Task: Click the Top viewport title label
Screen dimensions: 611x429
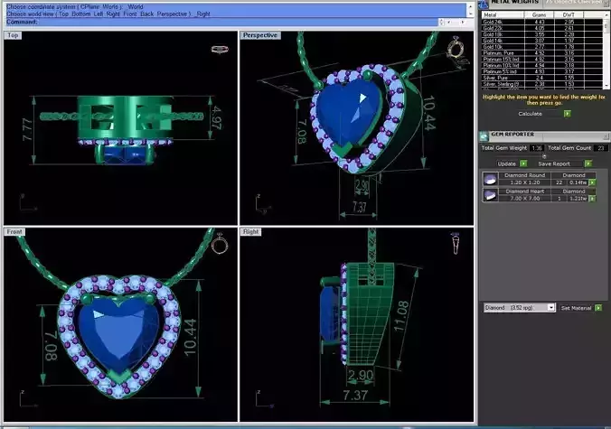Action: pos(13,35)
